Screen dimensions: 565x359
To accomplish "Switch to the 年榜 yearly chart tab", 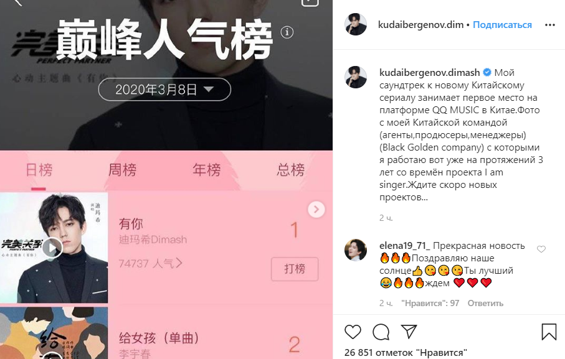I will pos(206,170).
